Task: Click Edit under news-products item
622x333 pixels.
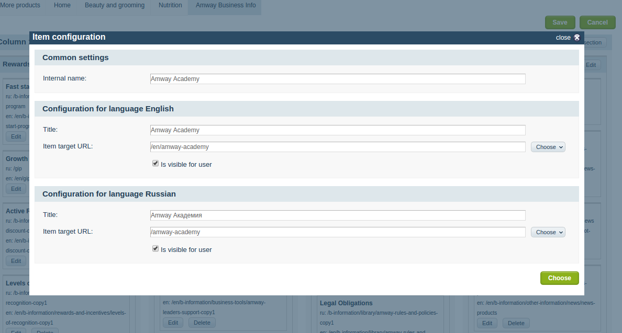Action: point(487,323)
